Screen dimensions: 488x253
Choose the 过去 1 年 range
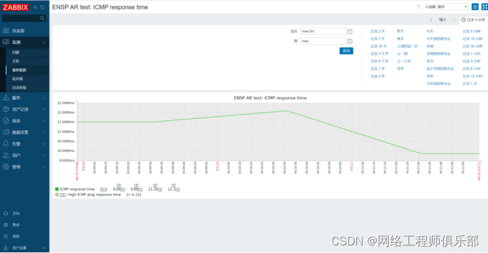pyautogui.click(x=378, y=69)
